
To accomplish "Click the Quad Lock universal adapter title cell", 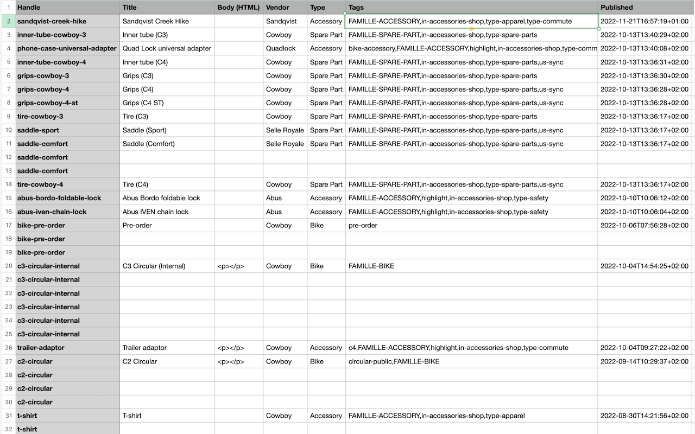I will coord(166,48).
